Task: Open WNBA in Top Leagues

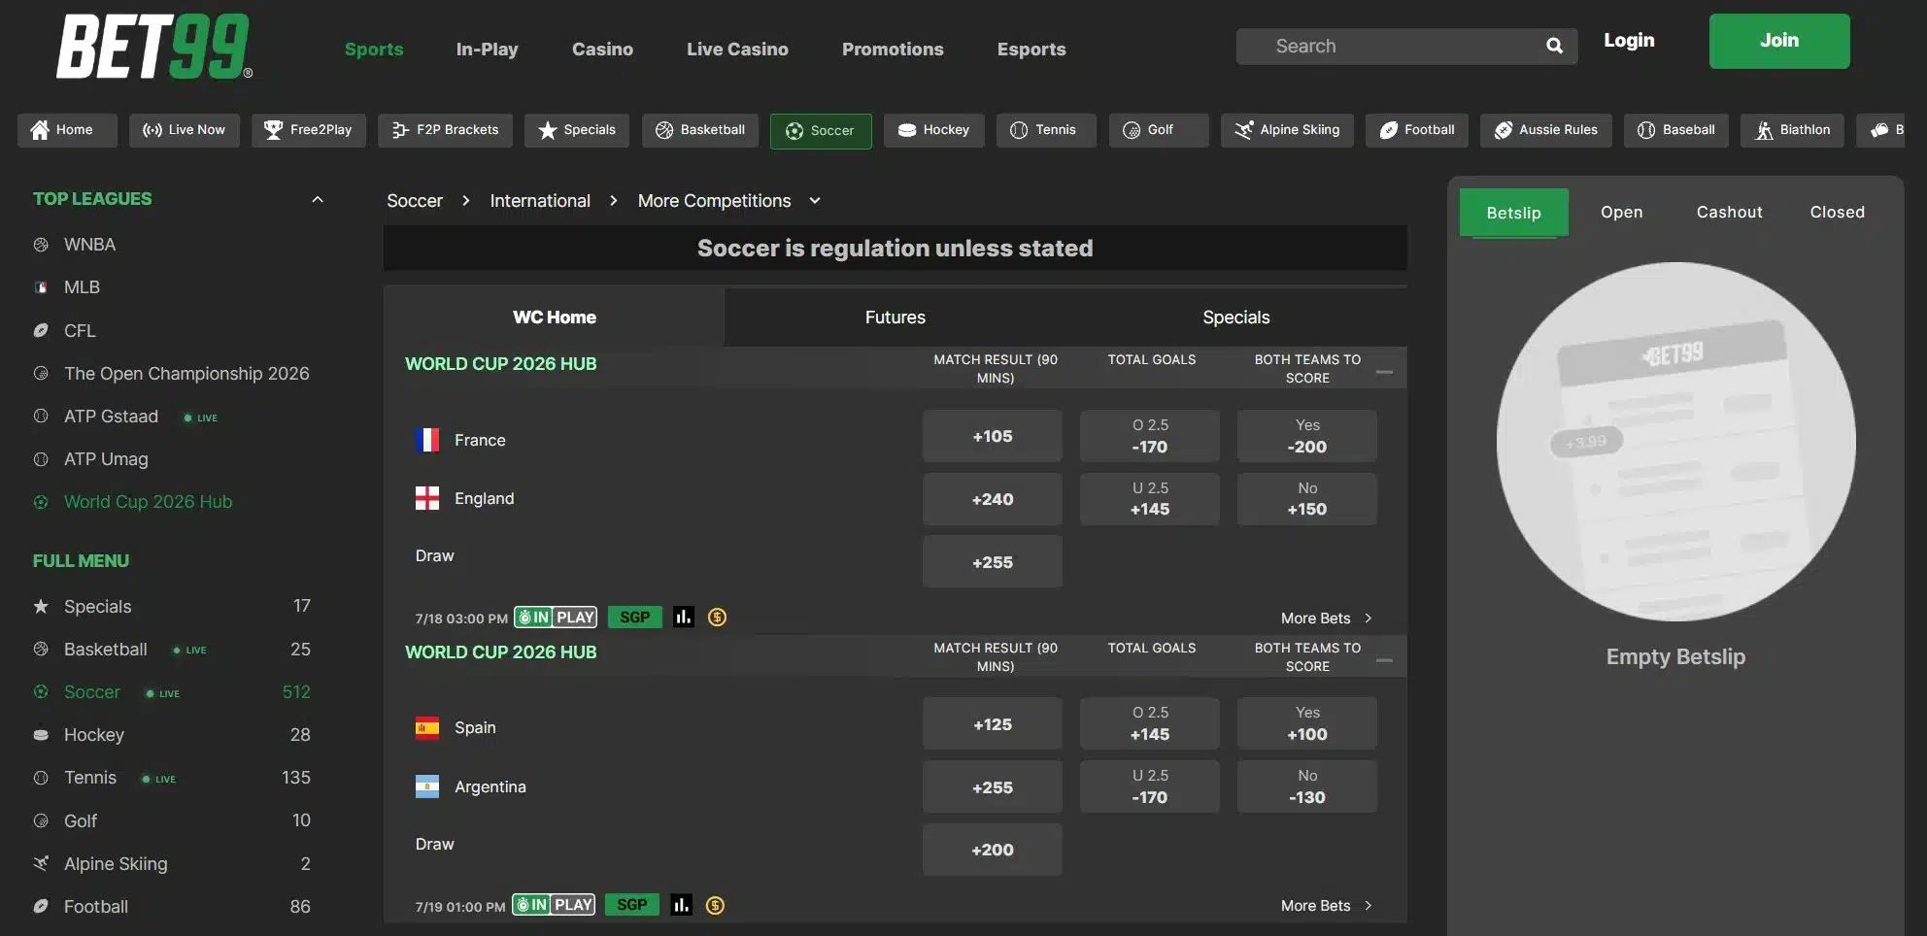Action: 89,245
